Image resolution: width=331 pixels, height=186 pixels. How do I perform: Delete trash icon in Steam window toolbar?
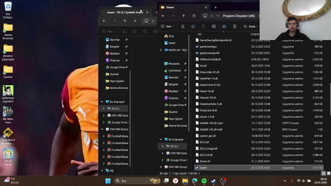click(x=235, y=26)
